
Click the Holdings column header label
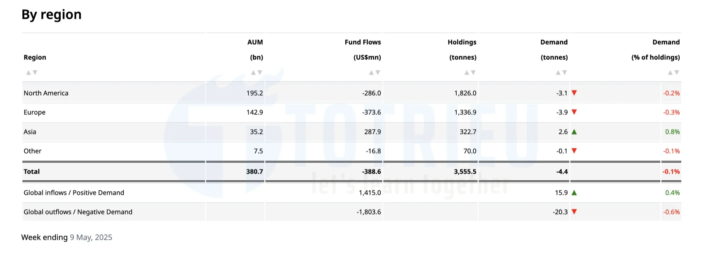pos(462,42)
